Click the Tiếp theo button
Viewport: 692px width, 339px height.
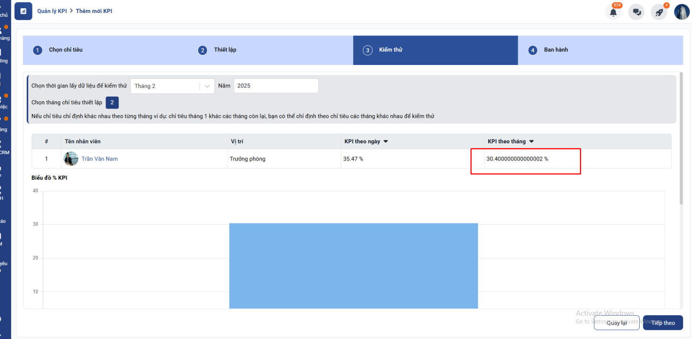(663, 323)
